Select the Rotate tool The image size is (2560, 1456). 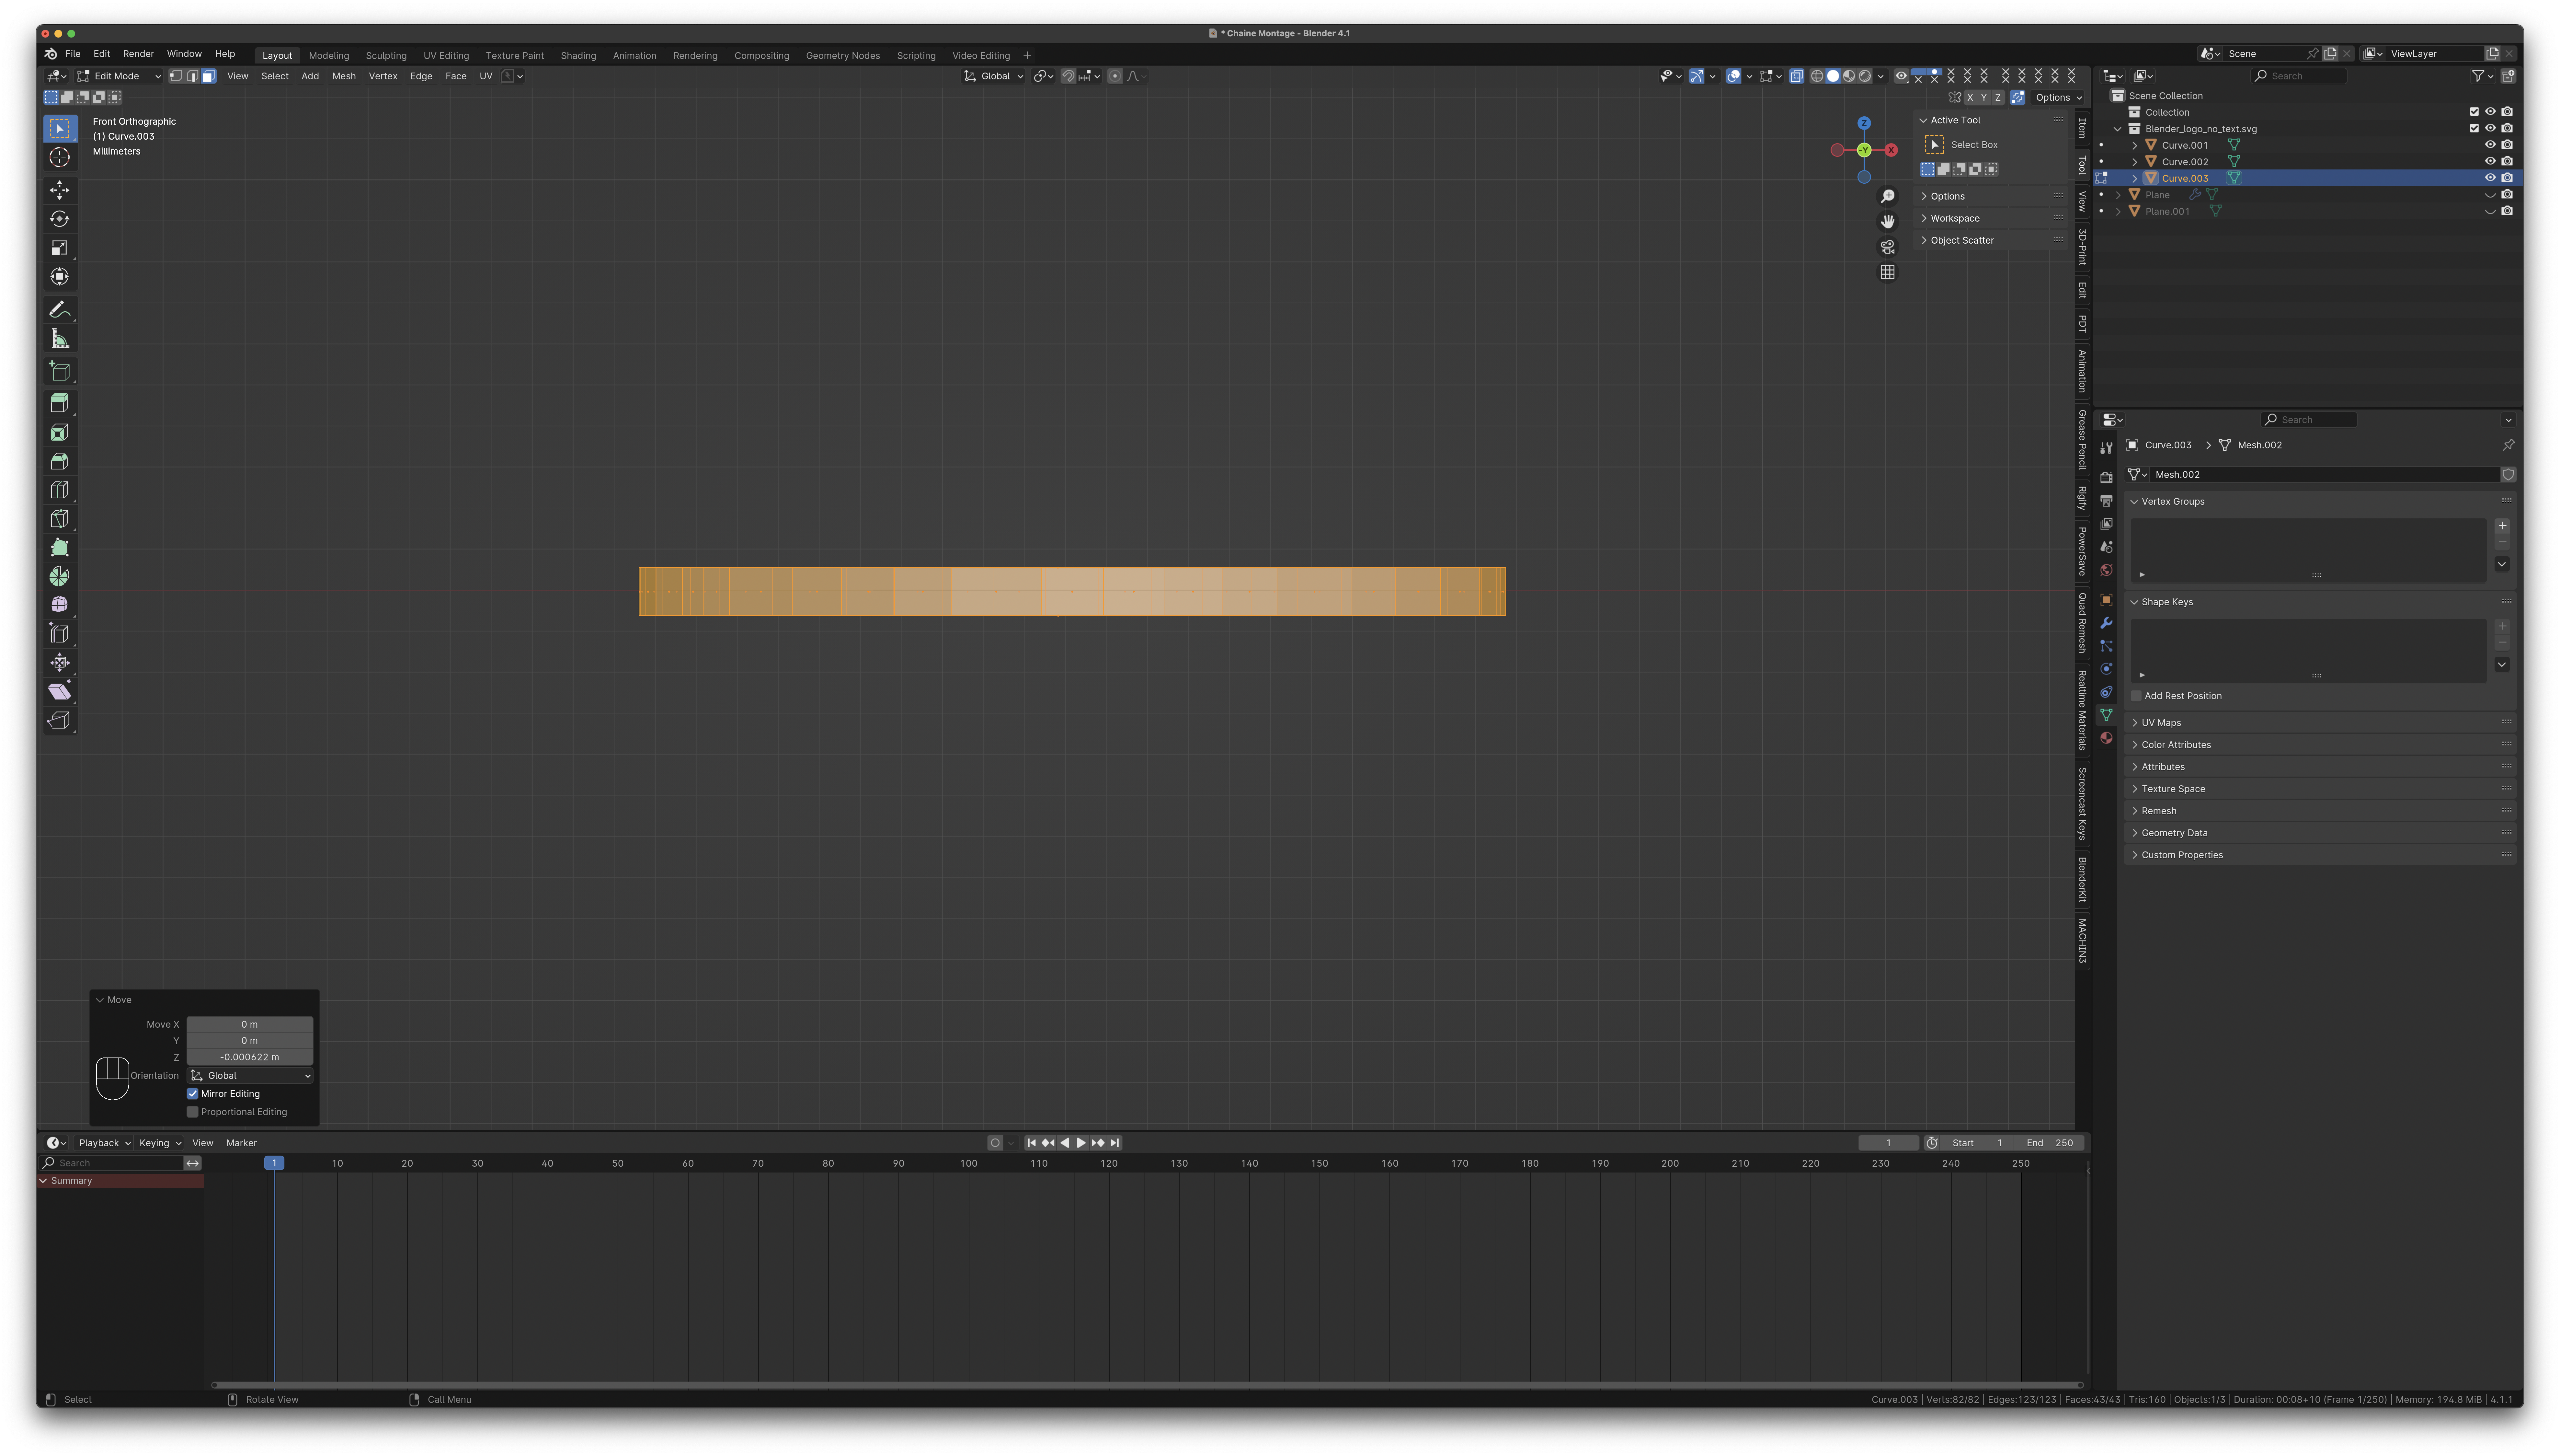click(x=60, y=219)
